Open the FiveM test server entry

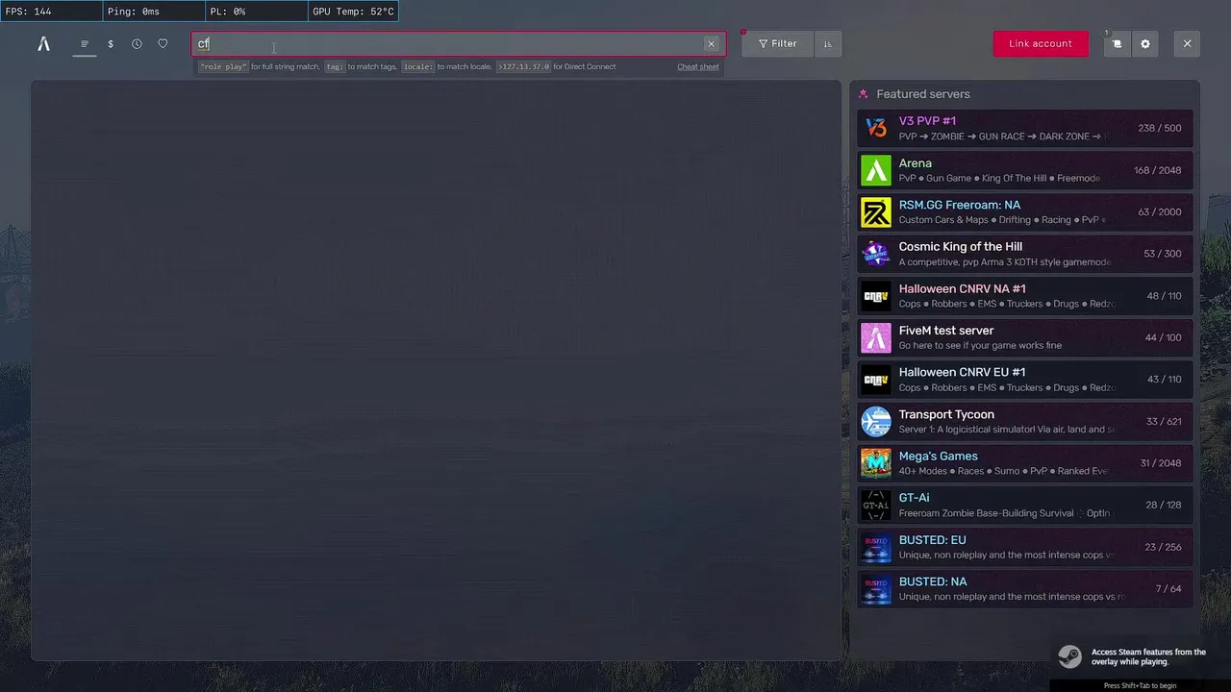1025,337
